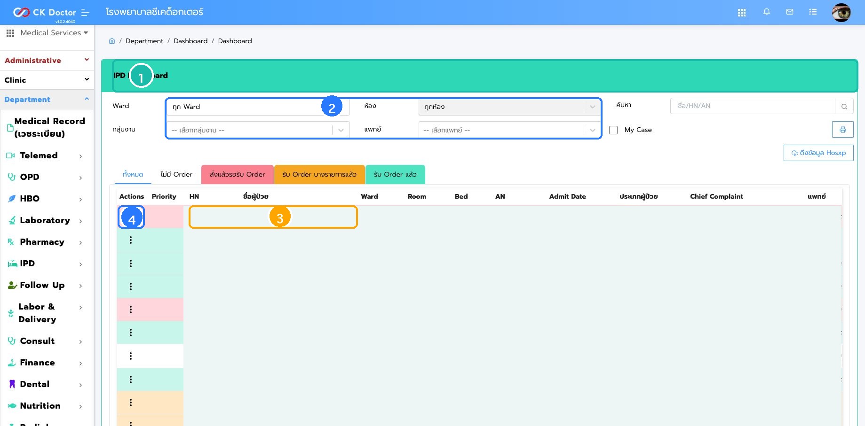Image resolution: width=865 pixels, height=426 pixels.
Task: Expand the Telemed submenu arrow
Action: 80,156
